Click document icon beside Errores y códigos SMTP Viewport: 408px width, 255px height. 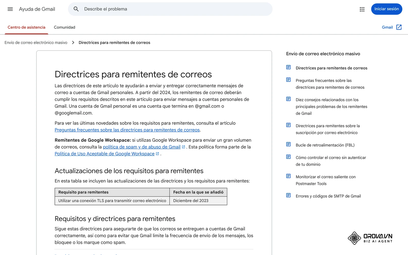point(288,195)
